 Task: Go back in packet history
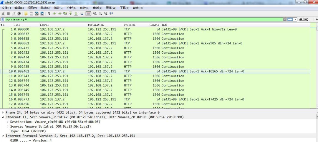54,13
